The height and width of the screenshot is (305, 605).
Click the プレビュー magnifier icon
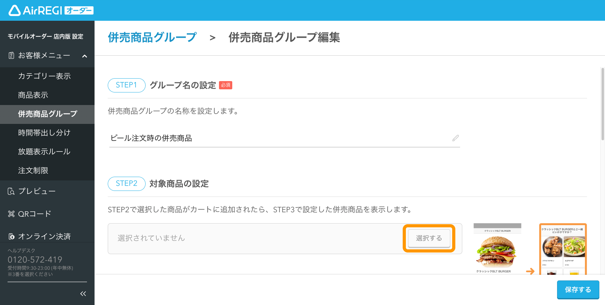[11, 191]
